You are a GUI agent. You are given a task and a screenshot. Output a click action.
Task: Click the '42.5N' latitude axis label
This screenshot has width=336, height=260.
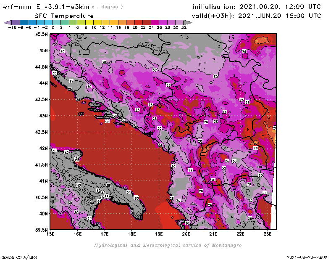coord(42,132)
